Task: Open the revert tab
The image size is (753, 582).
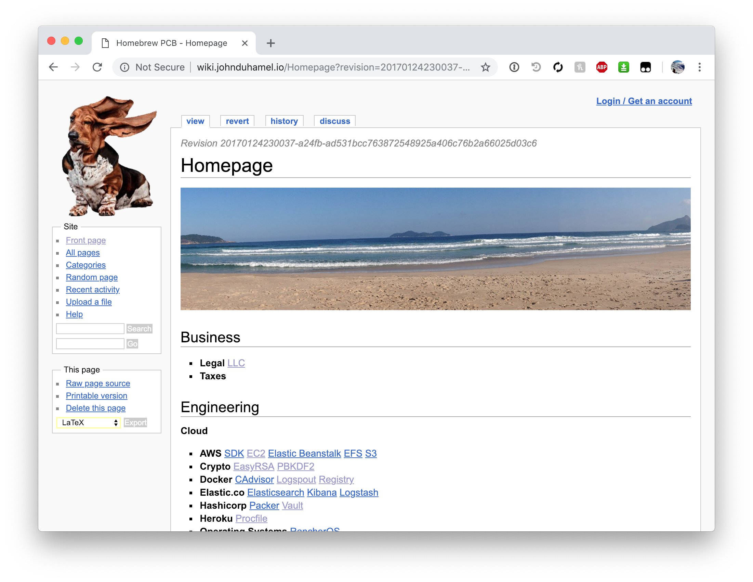Action: click(x=237, y=121)
